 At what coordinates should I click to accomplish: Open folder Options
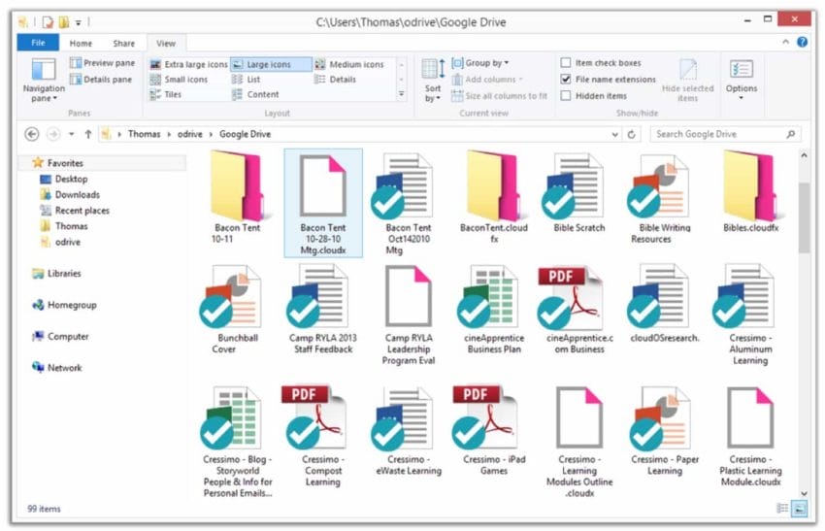742,80
